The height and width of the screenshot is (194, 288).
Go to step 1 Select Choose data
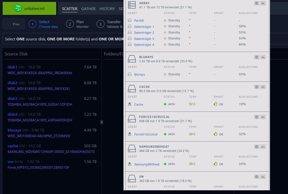tap(43, 24)
